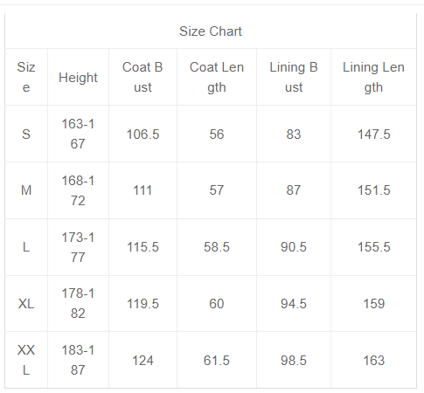The image size is (424, 393).
Task: Click the 57 coat length cell
Action: (217, 190)
